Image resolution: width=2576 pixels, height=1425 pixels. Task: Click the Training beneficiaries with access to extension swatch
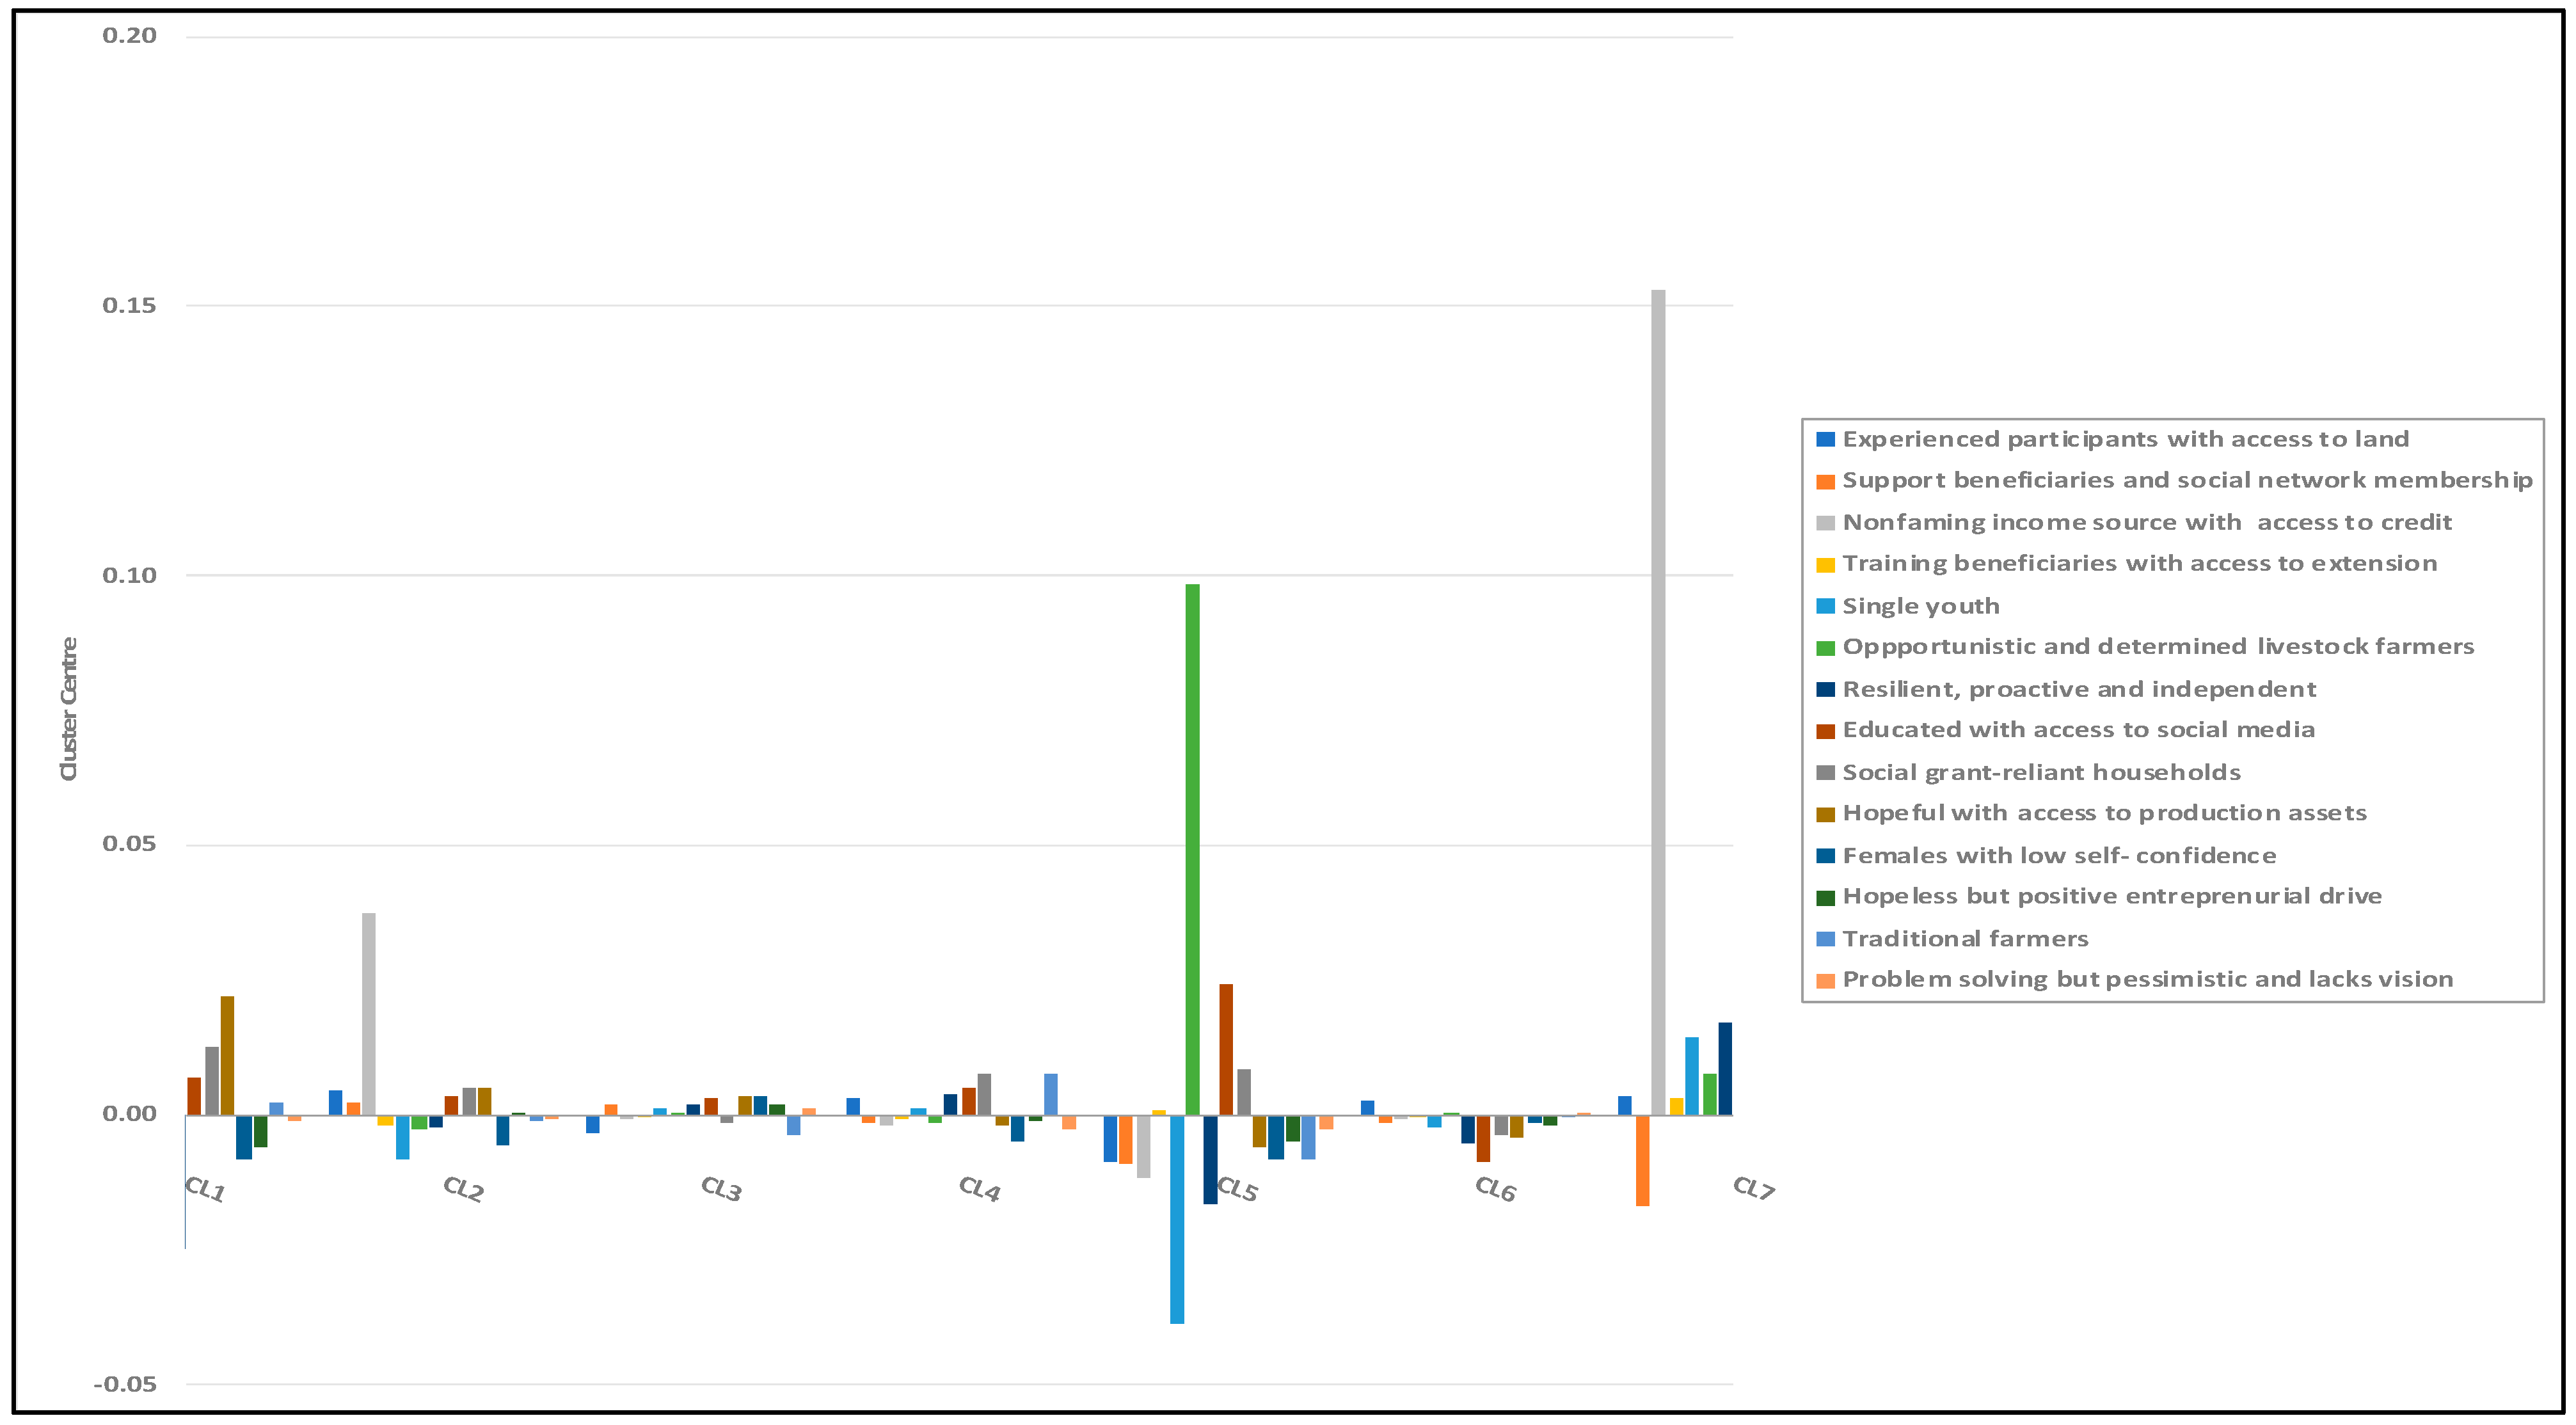[x=1825, y=564]
